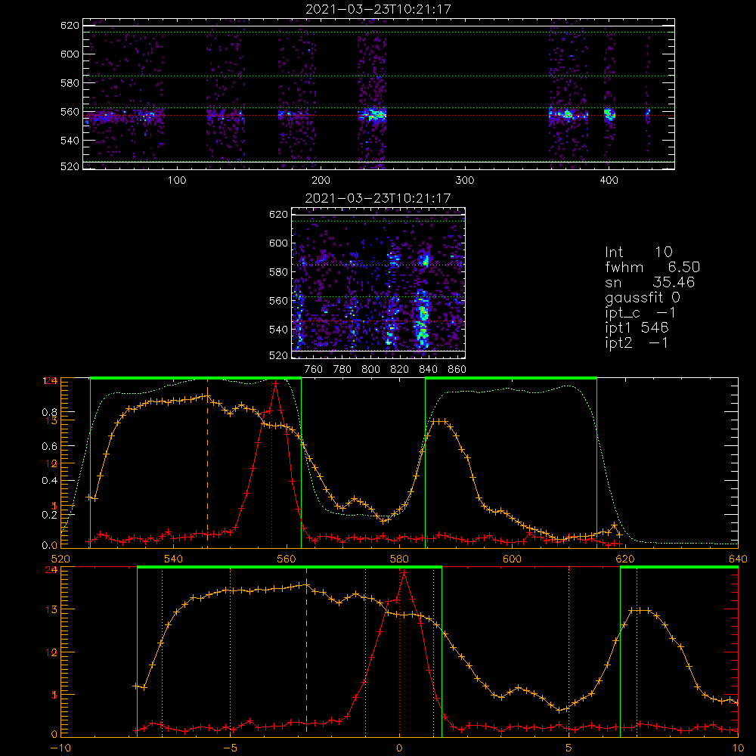The image size is (756, 756).
Task: Click x-axis label 540 of the third plot
Action: [x=173, y=559]
